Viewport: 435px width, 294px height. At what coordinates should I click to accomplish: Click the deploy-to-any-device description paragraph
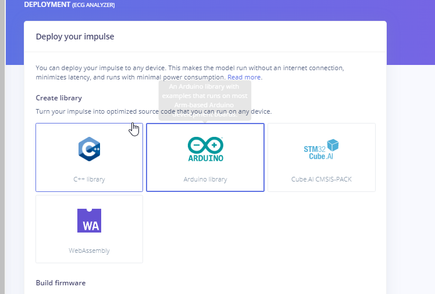[x=189, y=72]
